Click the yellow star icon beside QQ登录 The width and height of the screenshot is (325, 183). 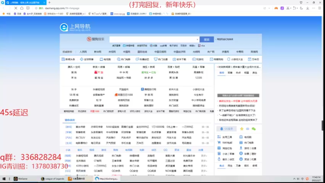pos(242,129)
